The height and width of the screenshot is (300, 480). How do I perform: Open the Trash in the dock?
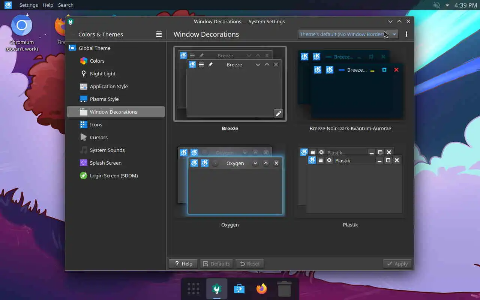pyautogui.click(x=284, y=289)
